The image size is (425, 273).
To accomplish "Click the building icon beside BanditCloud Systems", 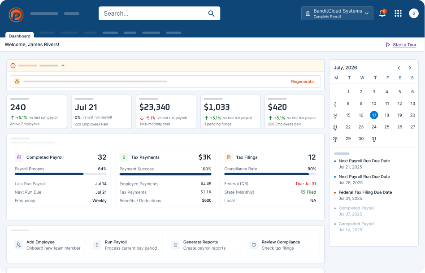I will (308, 13).
